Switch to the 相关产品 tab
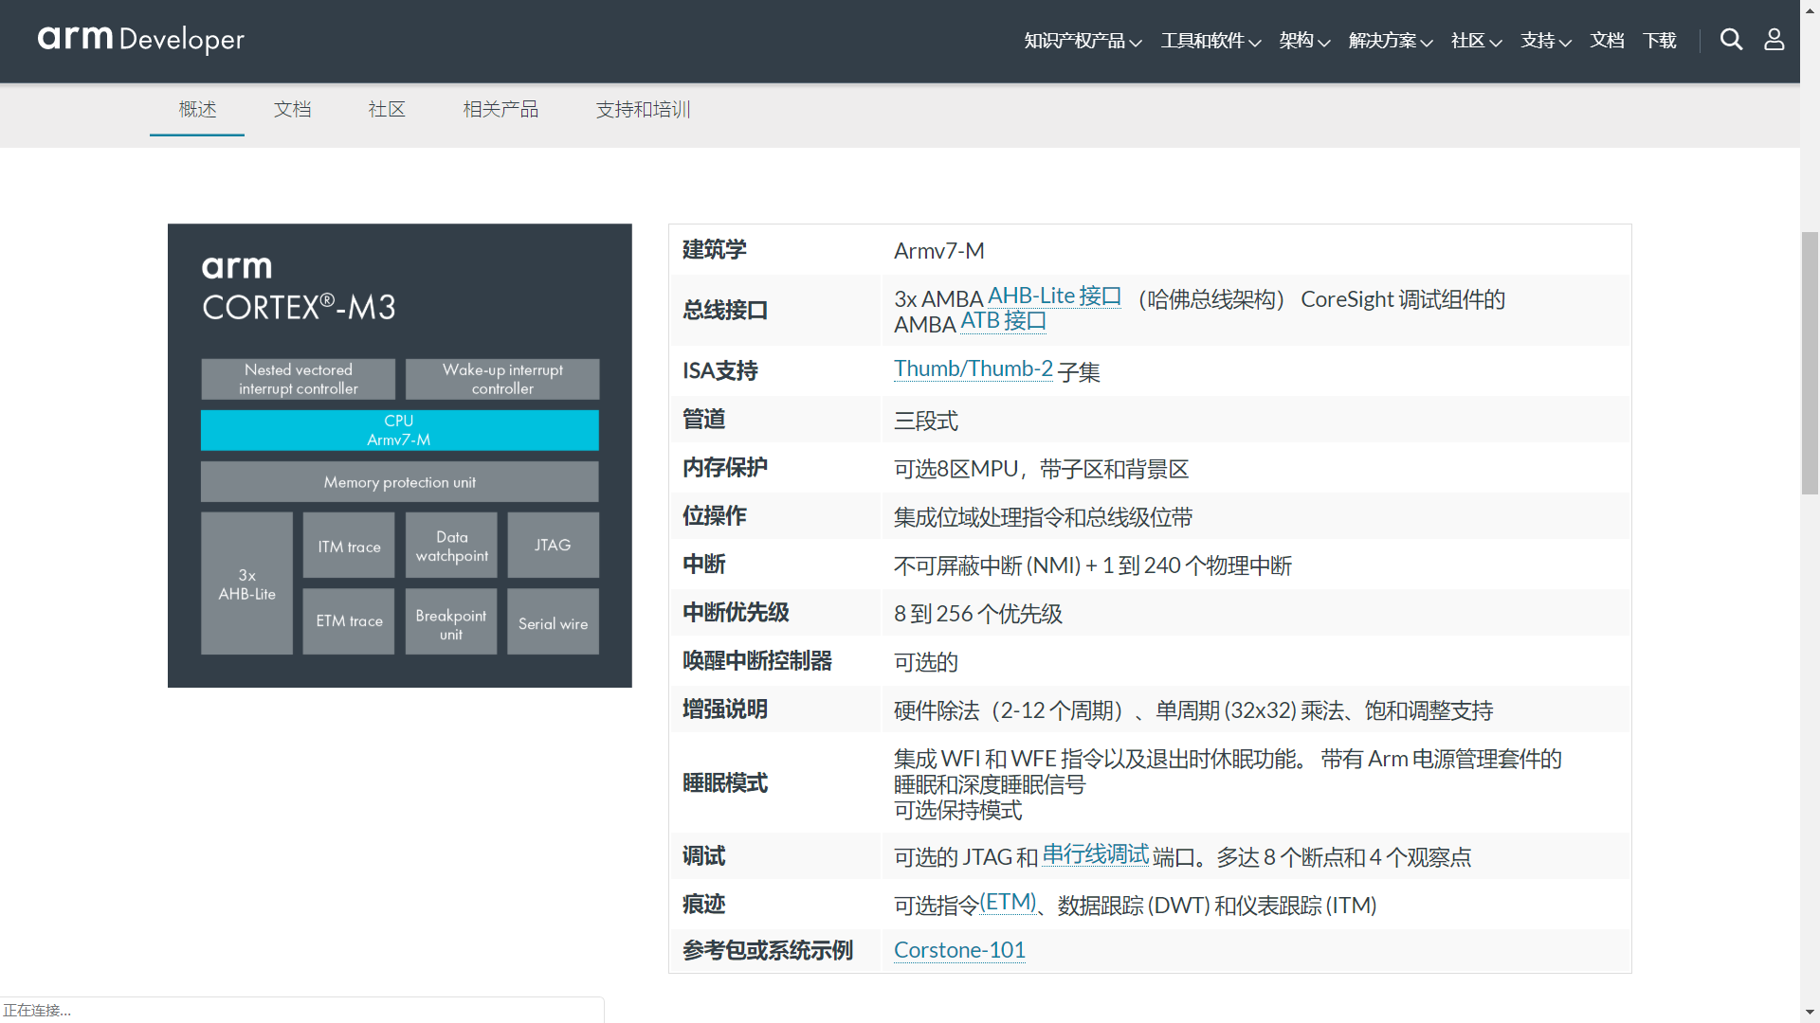The height and width of the screenshot is (1023, 1820). (500, 110)
